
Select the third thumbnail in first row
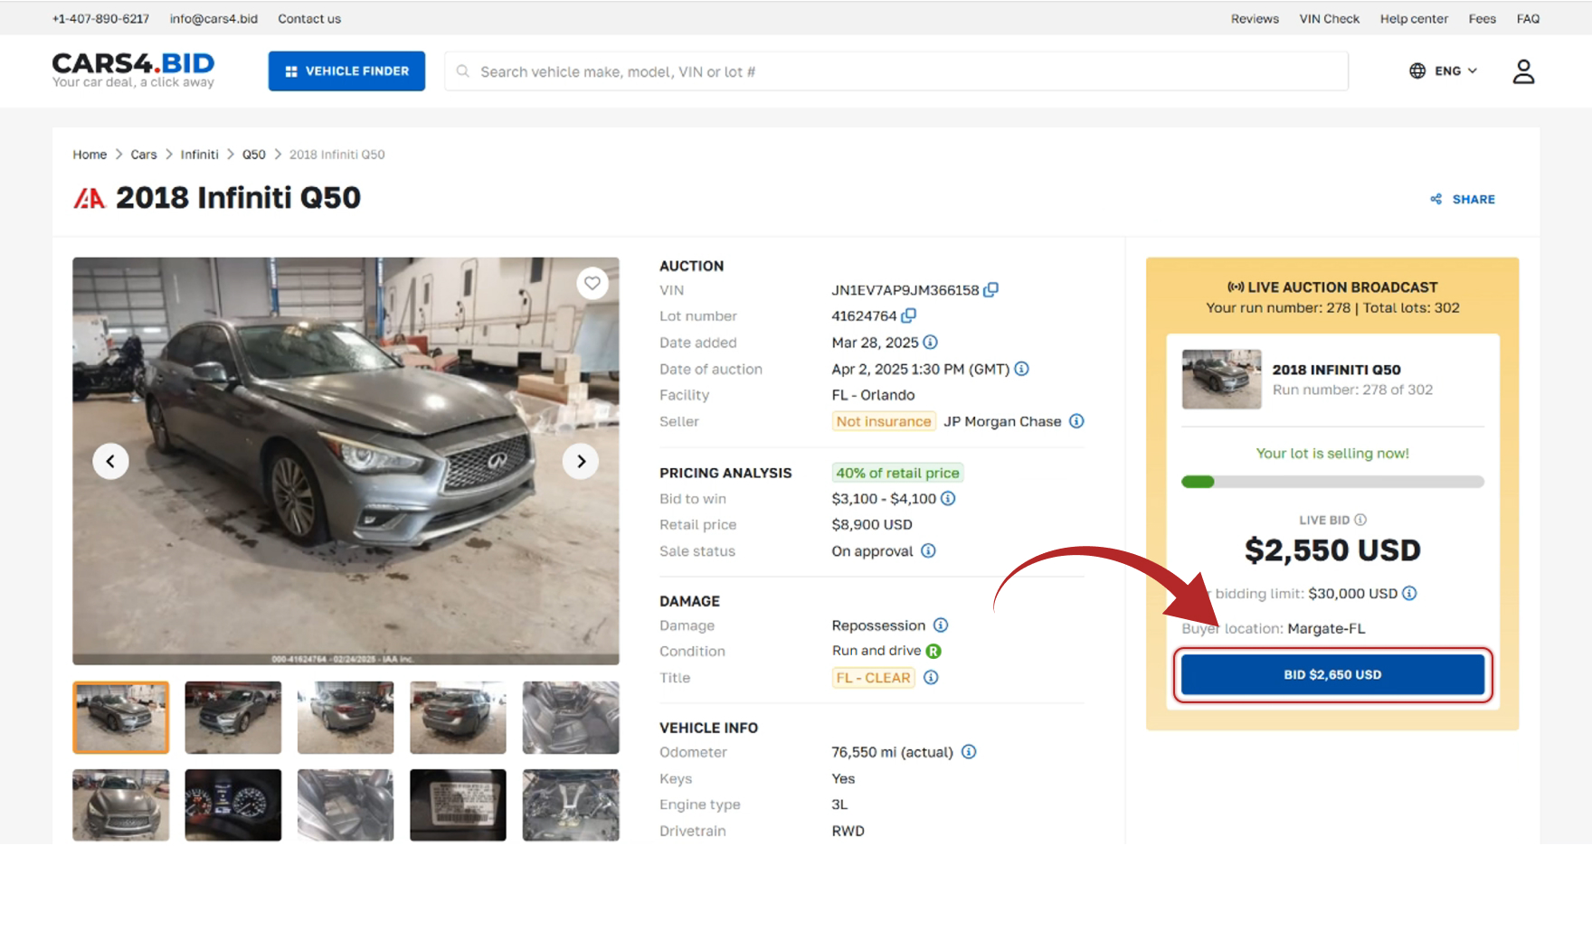pyautogui.click(x=346, y=718)
